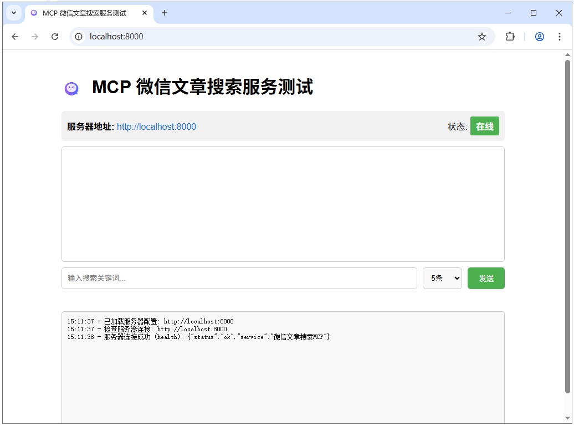574x425 pixels.
Task: Open a new browser tab
Action: [x=164, y=13]
